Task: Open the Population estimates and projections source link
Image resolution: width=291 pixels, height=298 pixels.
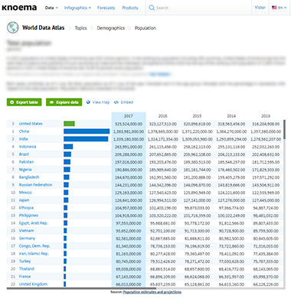Action: [152, 292]
